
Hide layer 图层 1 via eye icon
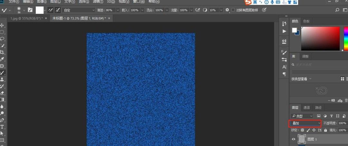[x=293, y=139]
